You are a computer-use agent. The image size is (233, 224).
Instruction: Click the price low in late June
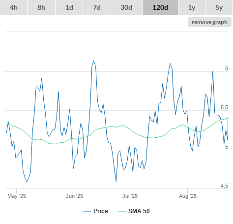pos(116,181)
